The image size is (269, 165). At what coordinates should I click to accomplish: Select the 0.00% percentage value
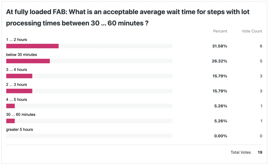(x=220, y=136)
